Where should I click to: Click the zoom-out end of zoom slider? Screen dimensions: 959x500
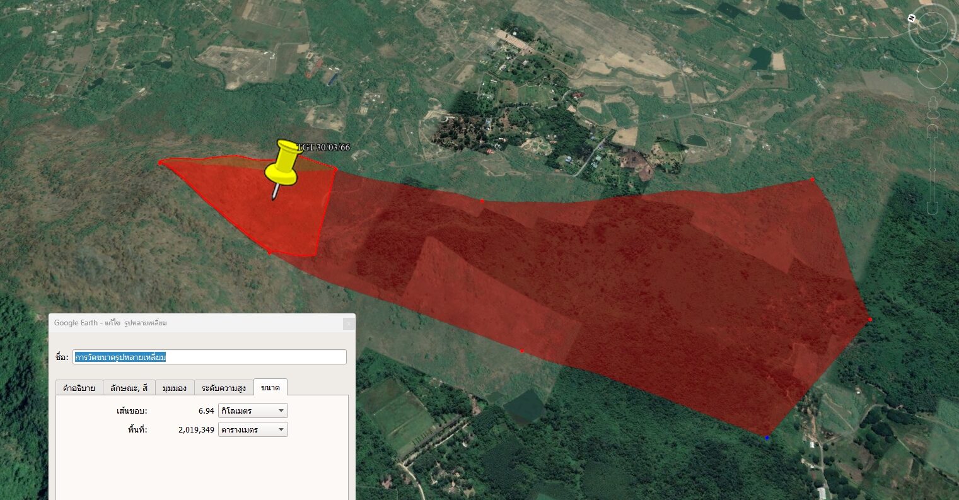pos(933,207)
